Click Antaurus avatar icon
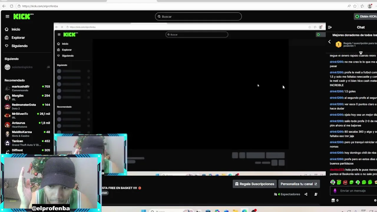Viewport: 377px width, 212px height. point(7,125)
